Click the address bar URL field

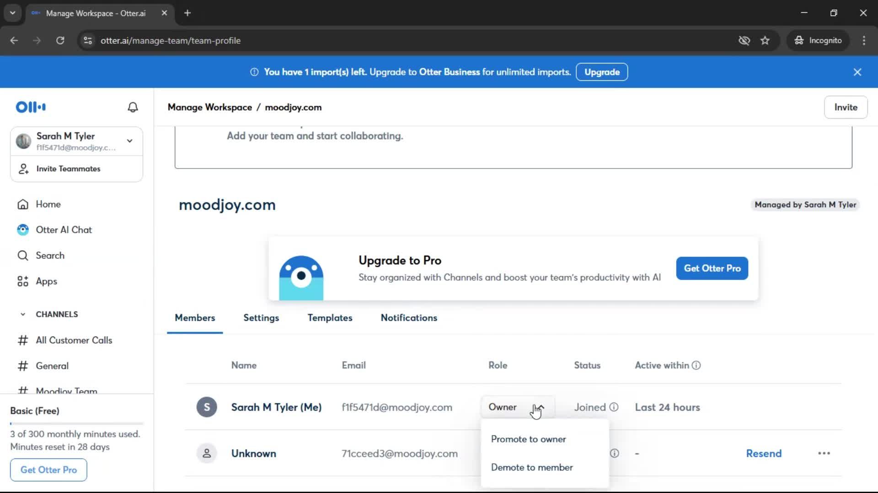tap(402, 41)
